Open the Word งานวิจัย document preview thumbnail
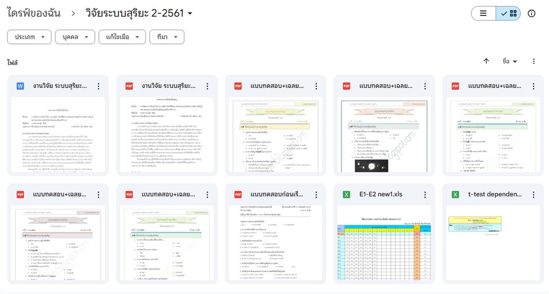This screenshot has height=294, width=549. [58, 135]
